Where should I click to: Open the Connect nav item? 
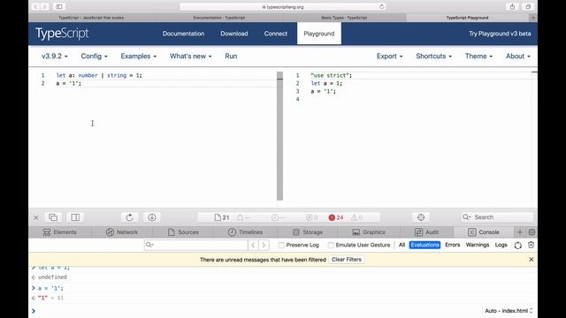click(x=275, y=34)
